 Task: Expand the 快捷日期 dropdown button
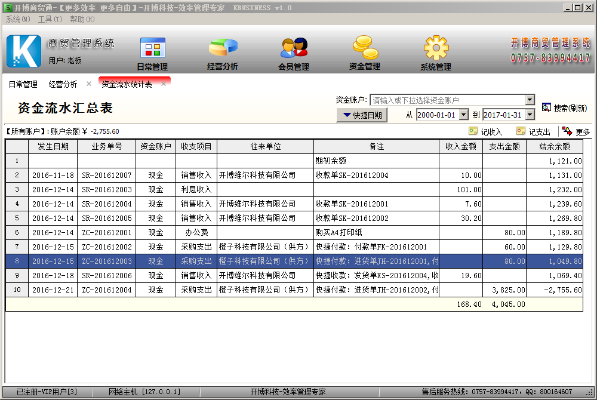[362, 115]
